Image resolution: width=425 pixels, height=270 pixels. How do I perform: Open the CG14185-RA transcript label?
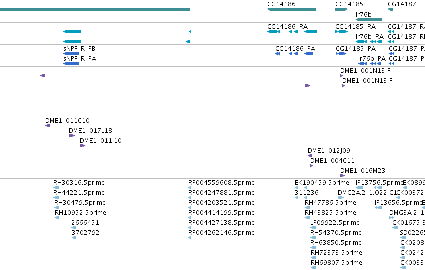point(356,27)
